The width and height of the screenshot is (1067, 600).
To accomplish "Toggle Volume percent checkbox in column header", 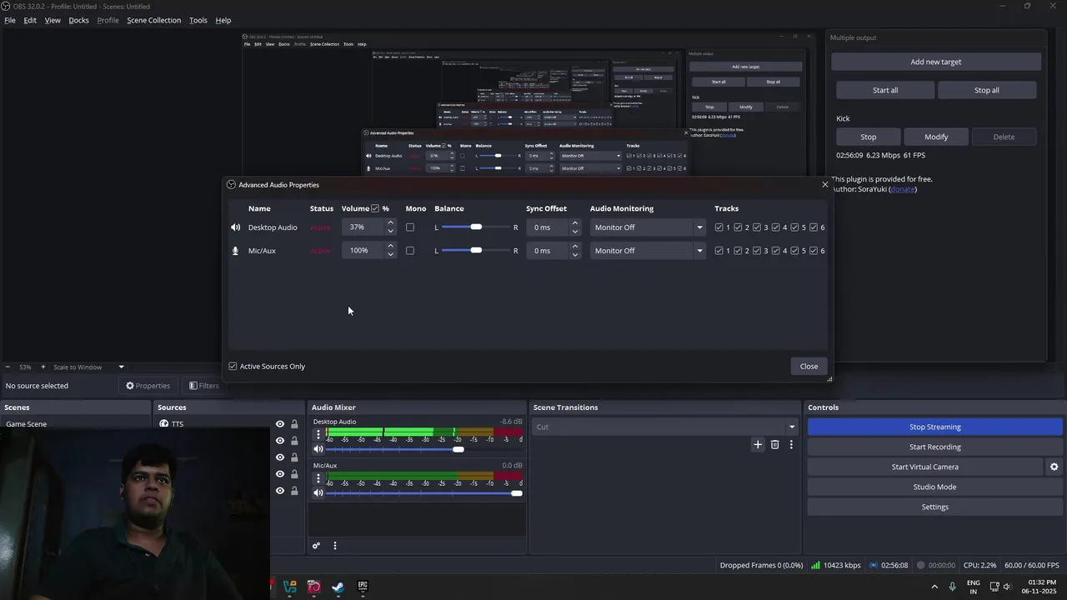I will 375,208.
